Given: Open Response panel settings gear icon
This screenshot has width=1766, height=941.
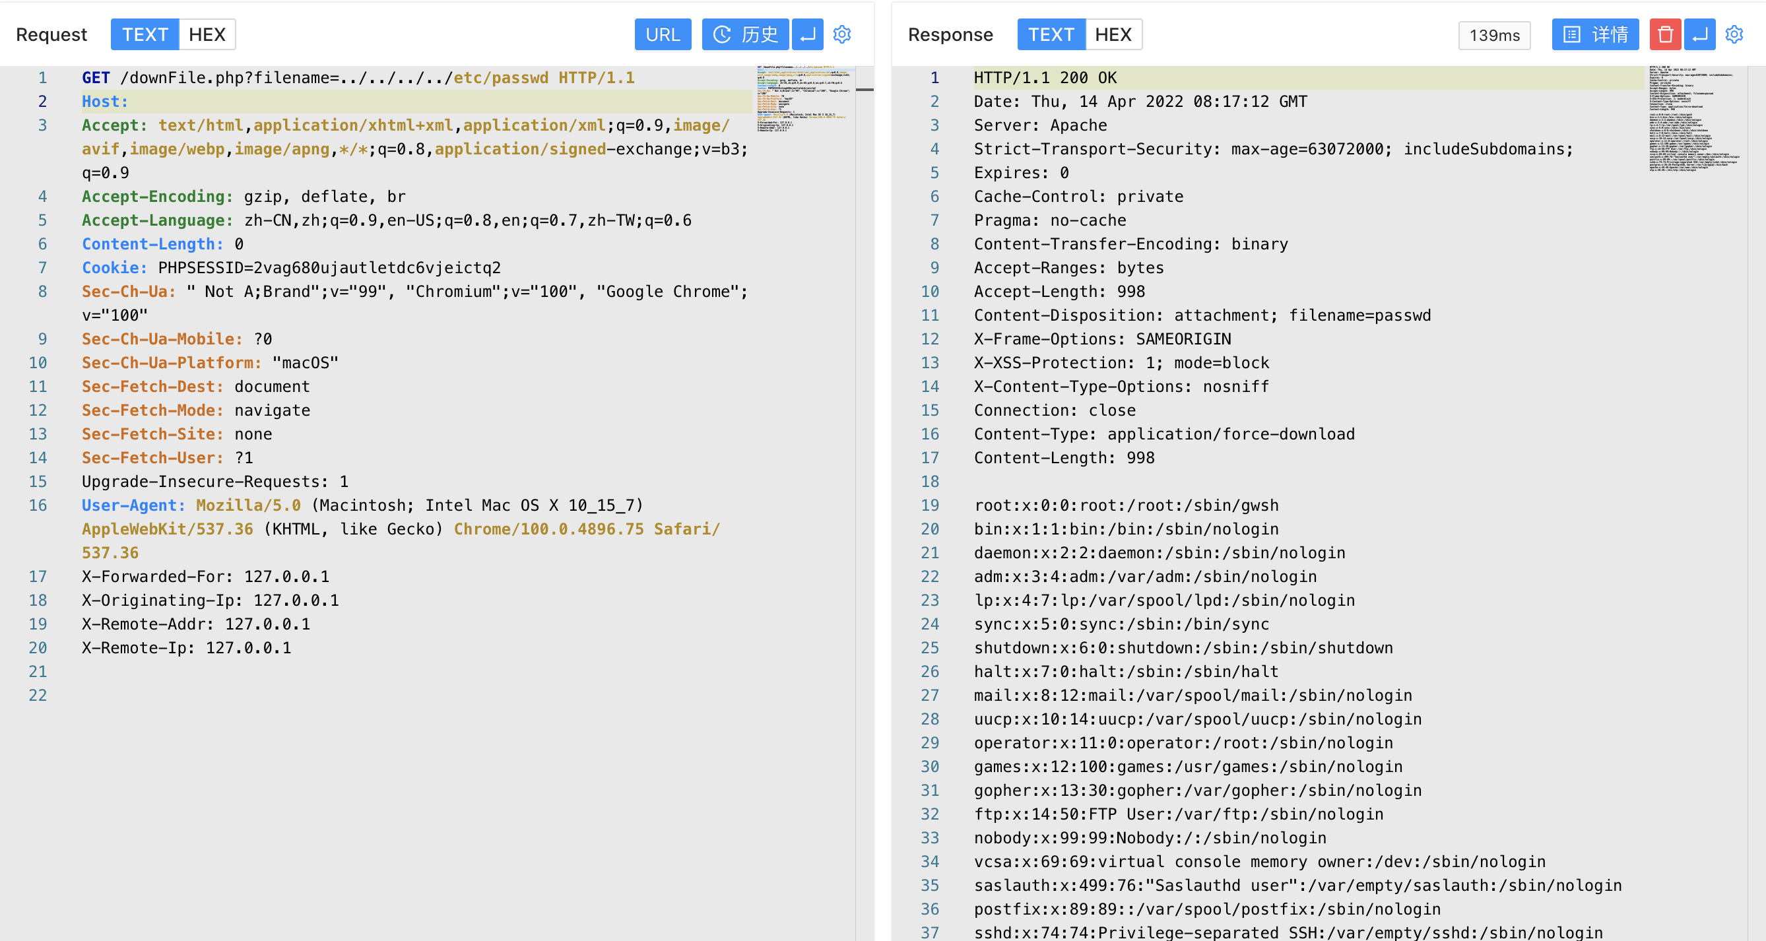Looking at the screenshot, I should pyautogui.click(x=1734, y=34).
